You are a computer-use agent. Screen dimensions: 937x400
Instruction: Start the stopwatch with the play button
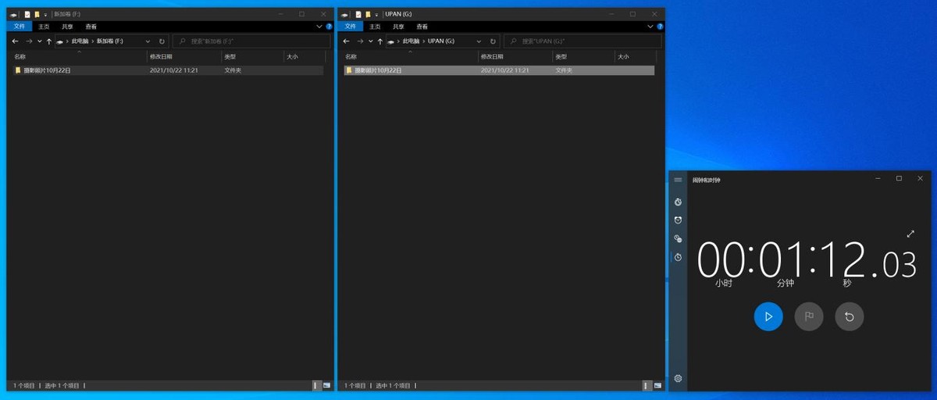[768, 316]
